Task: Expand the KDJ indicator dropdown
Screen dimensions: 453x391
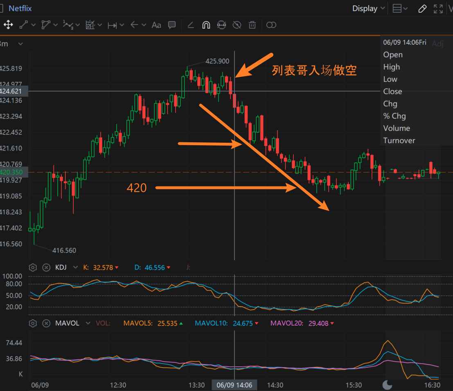Action: [x=75, y=267]
